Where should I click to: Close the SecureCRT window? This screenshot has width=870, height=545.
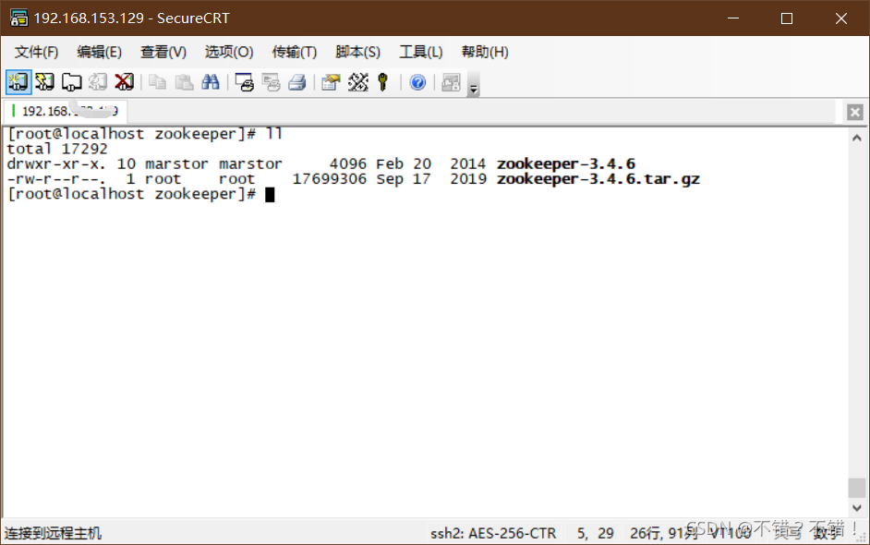point(841,18)
